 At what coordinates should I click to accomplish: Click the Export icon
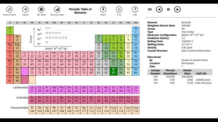pyautogui.click(x=103, y=9)
